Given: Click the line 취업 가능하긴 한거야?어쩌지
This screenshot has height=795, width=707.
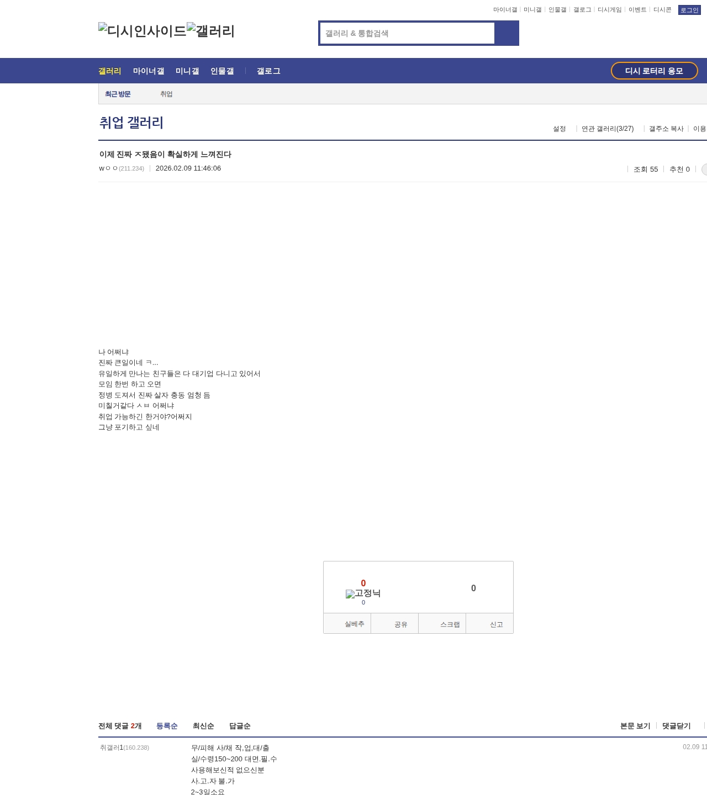Looking at the screenshot, I should (145, 417).
